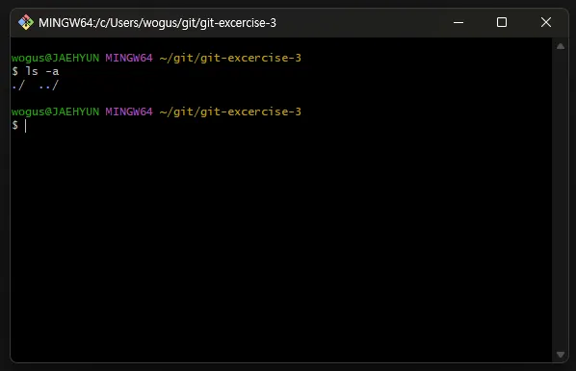This screenshot has height=371, width=576.
Task: Click the vertical scrollbar track
Action: (561, 201)
